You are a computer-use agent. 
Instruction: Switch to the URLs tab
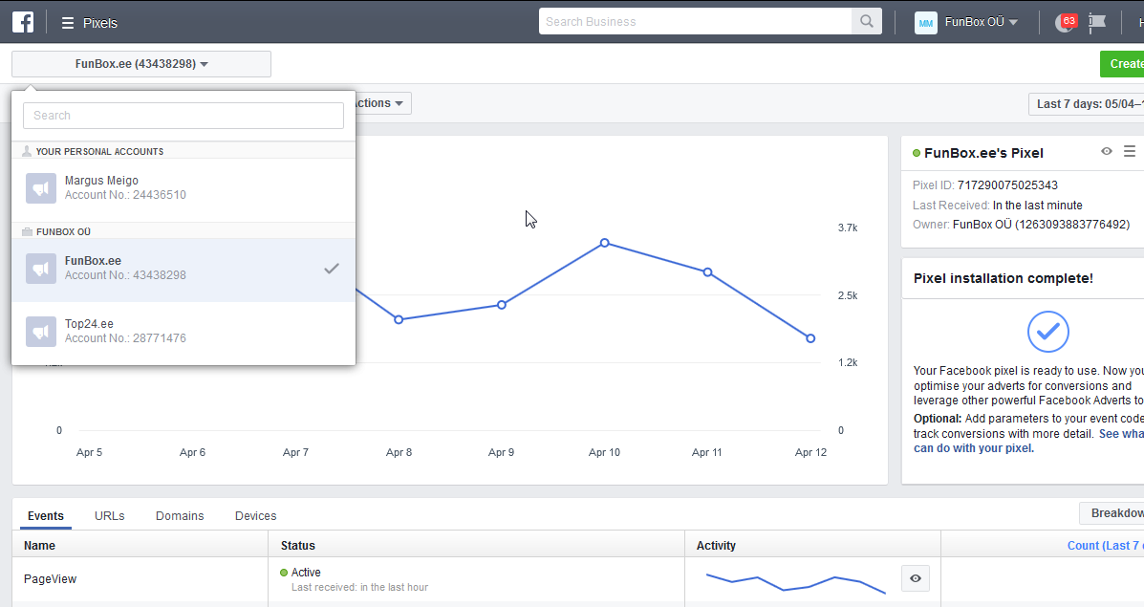pos(110,516)
